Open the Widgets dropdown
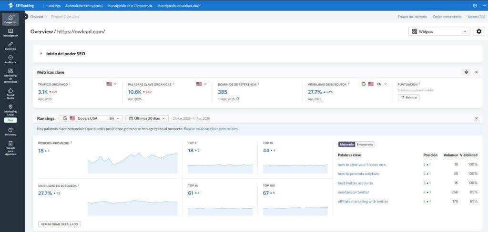This screenshot has width=488, height=232. pos(439,31)
